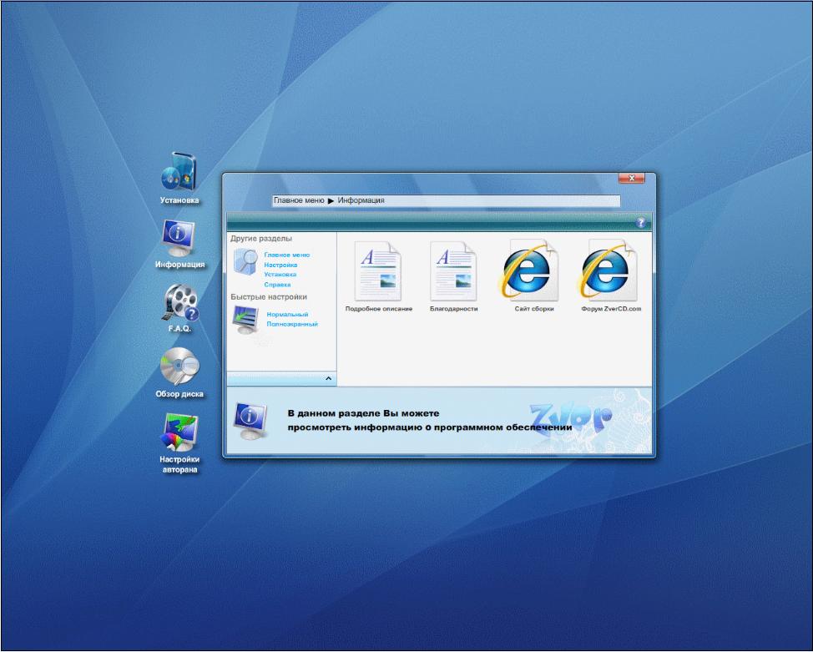Click the monitor icon under Быстрые настройки
This screenshot has height=652, width=813.
[245, 320]
